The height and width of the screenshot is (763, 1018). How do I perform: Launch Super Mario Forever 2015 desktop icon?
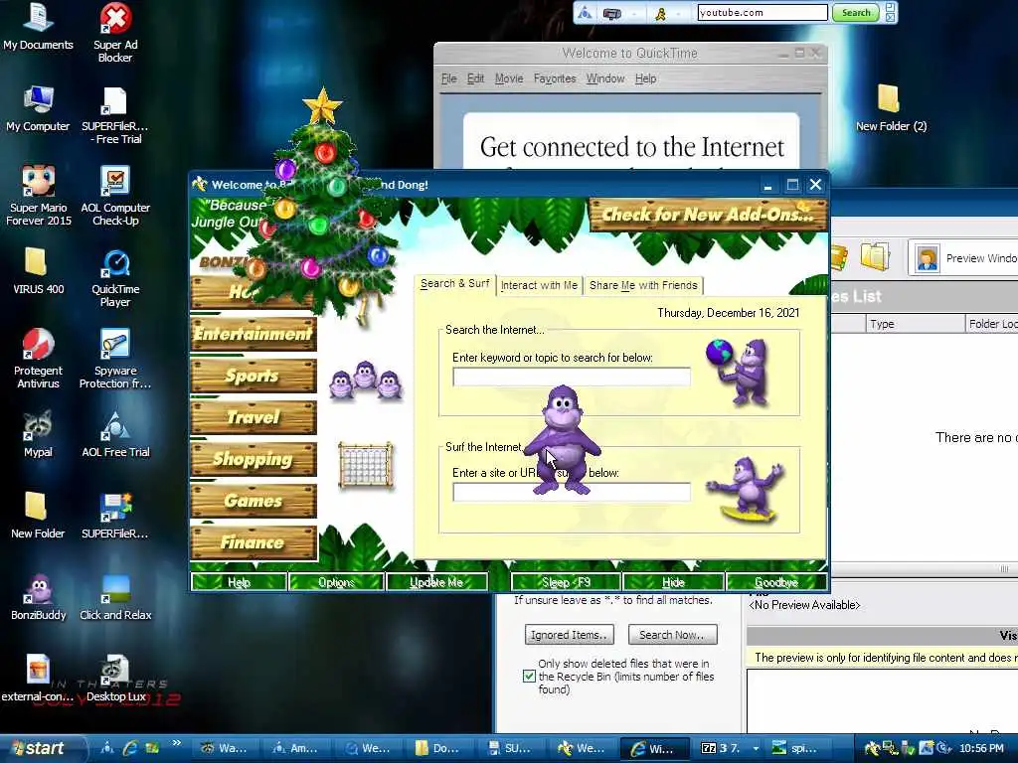coord(39,196)
